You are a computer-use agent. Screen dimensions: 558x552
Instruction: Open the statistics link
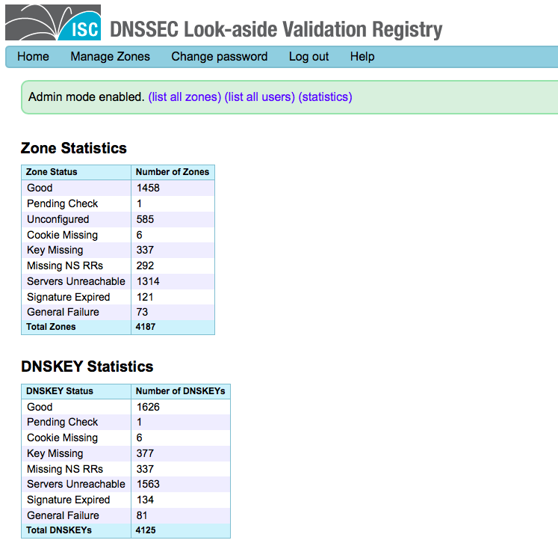tap(325, 97)
